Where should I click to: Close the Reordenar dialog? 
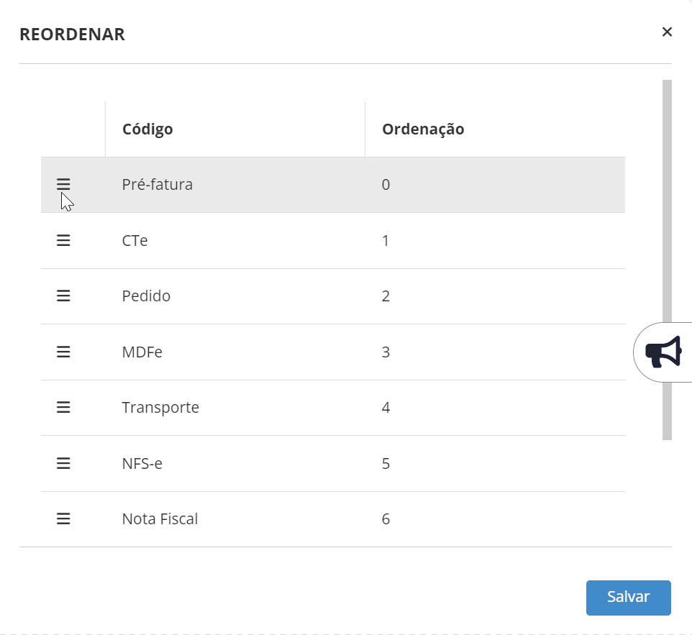coord(667,32)
